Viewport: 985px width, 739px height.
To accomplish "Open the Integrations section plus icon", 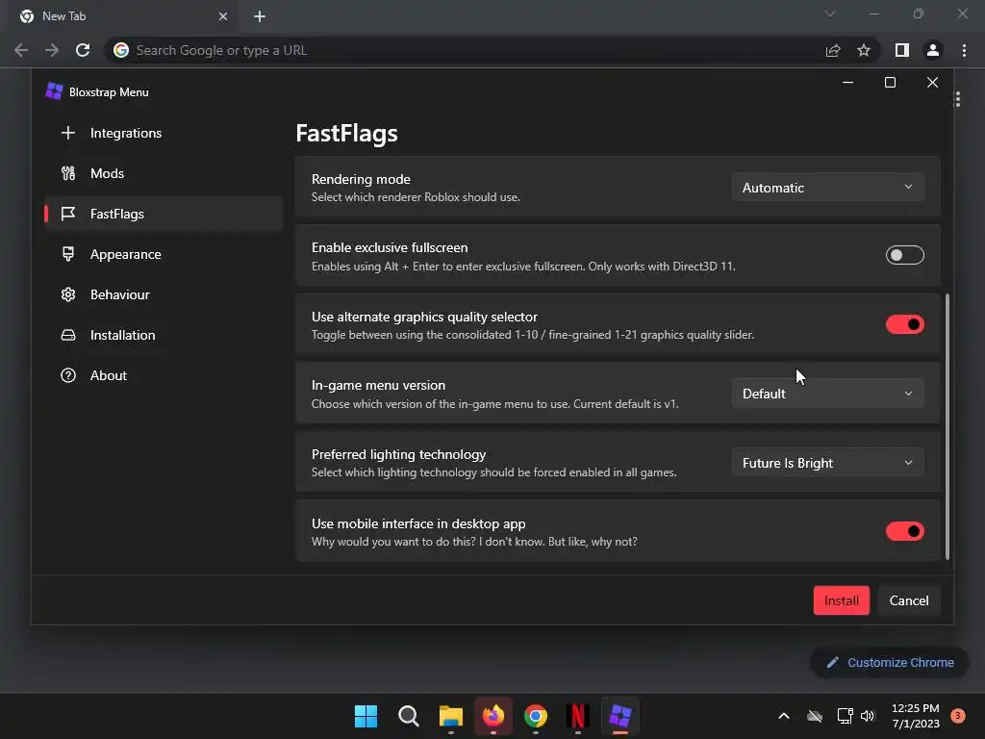I will [x=68, y=133].
